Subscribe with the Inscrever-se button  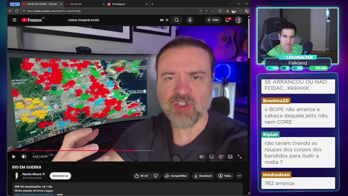(x=60, y=176)
